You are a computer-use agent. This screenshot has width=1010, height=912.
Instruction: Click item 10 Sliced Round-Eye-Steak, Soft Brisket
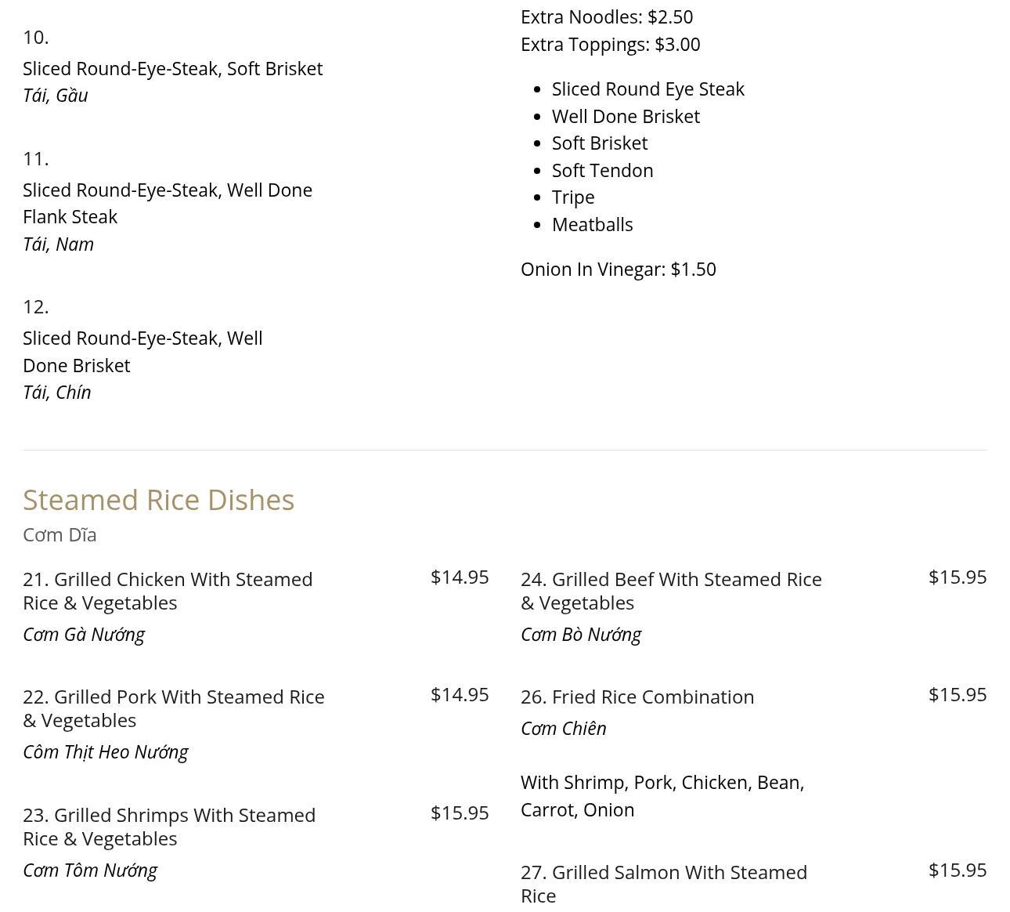pos(172,69)
